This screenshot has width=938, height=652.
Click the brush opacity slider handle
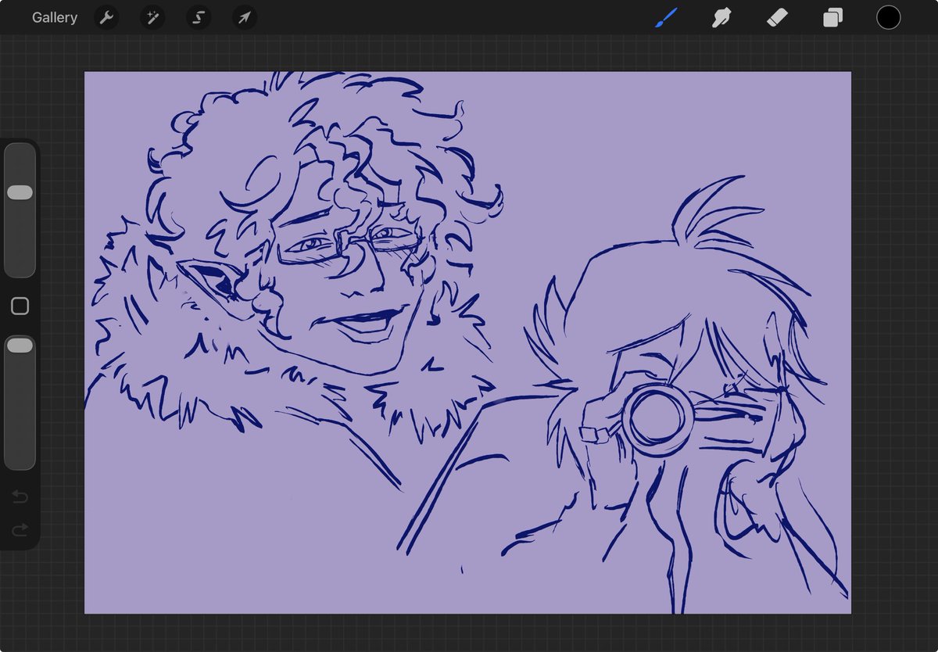click(x=20, y=345)
